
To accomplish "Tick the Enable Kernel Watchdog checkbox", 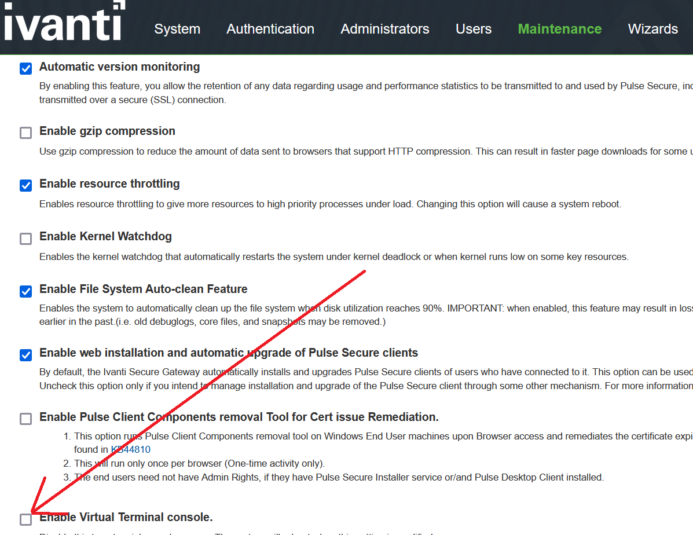I will click(x=26, y=239).
